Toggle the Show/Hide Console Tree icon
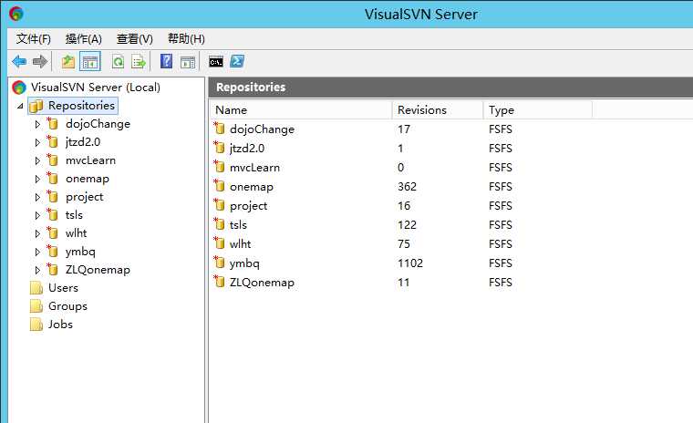This screenshot has width=693, height=423. pyautogui.click(x=89, y=62)
